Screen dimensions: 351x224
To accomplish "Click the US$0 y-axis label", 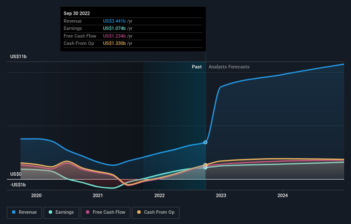I will (16, 174).
